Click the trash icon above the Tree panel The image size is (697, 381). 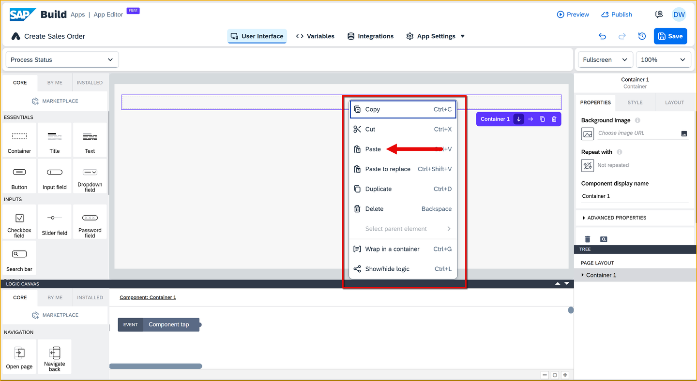coord(588,239)
